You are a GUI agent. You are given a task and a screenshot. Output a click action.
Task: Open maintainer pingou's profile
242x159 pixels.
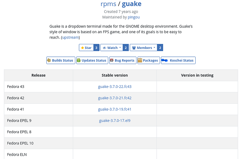[x=133, y=17]
